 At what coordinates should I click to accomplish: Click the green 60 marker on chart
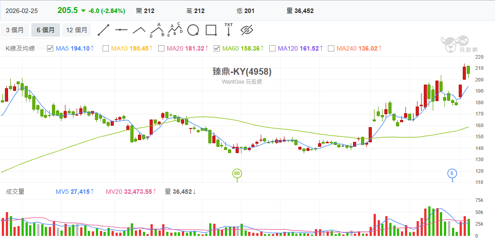[x=237, y=173]
